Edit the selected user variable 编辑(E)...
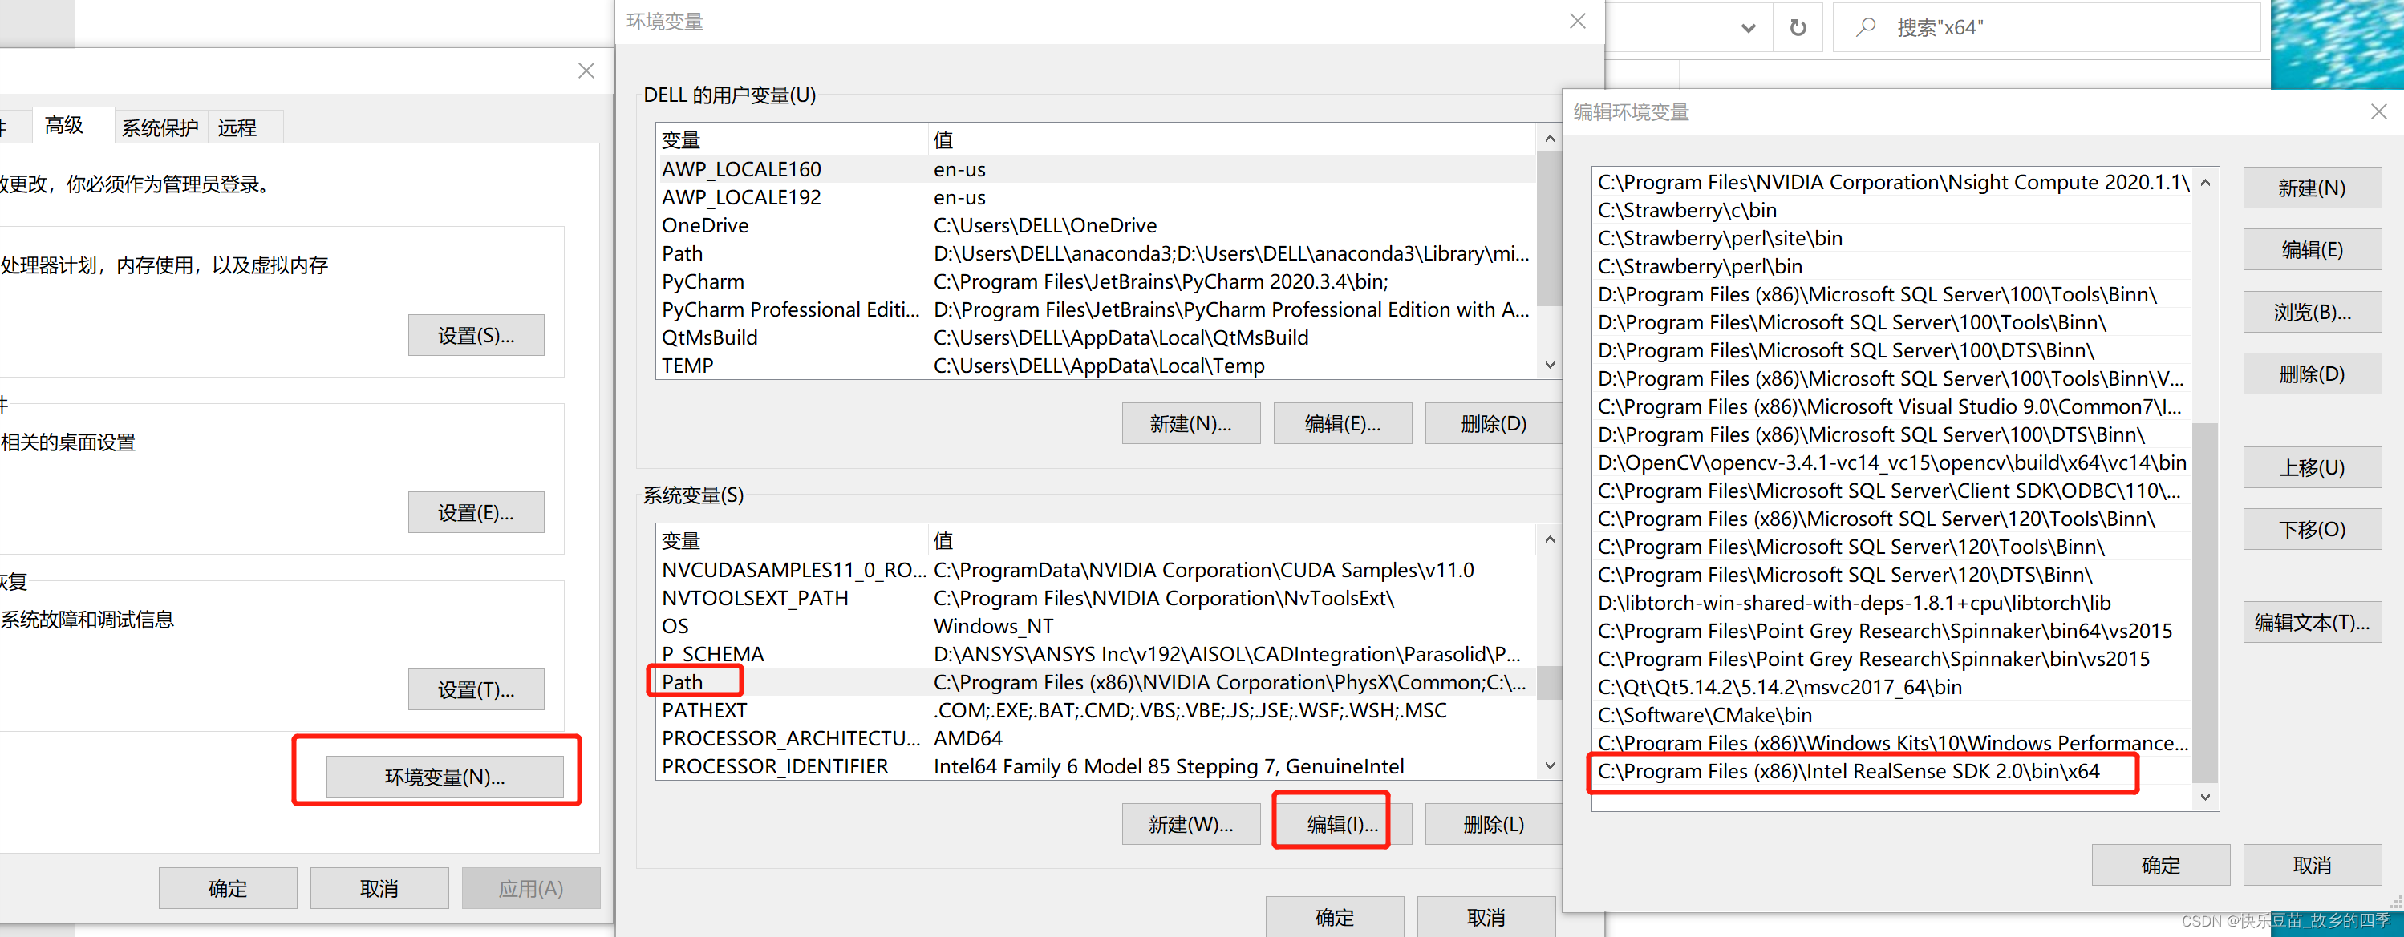This screenshot has height=937, width=2404. coord(1342,424)
